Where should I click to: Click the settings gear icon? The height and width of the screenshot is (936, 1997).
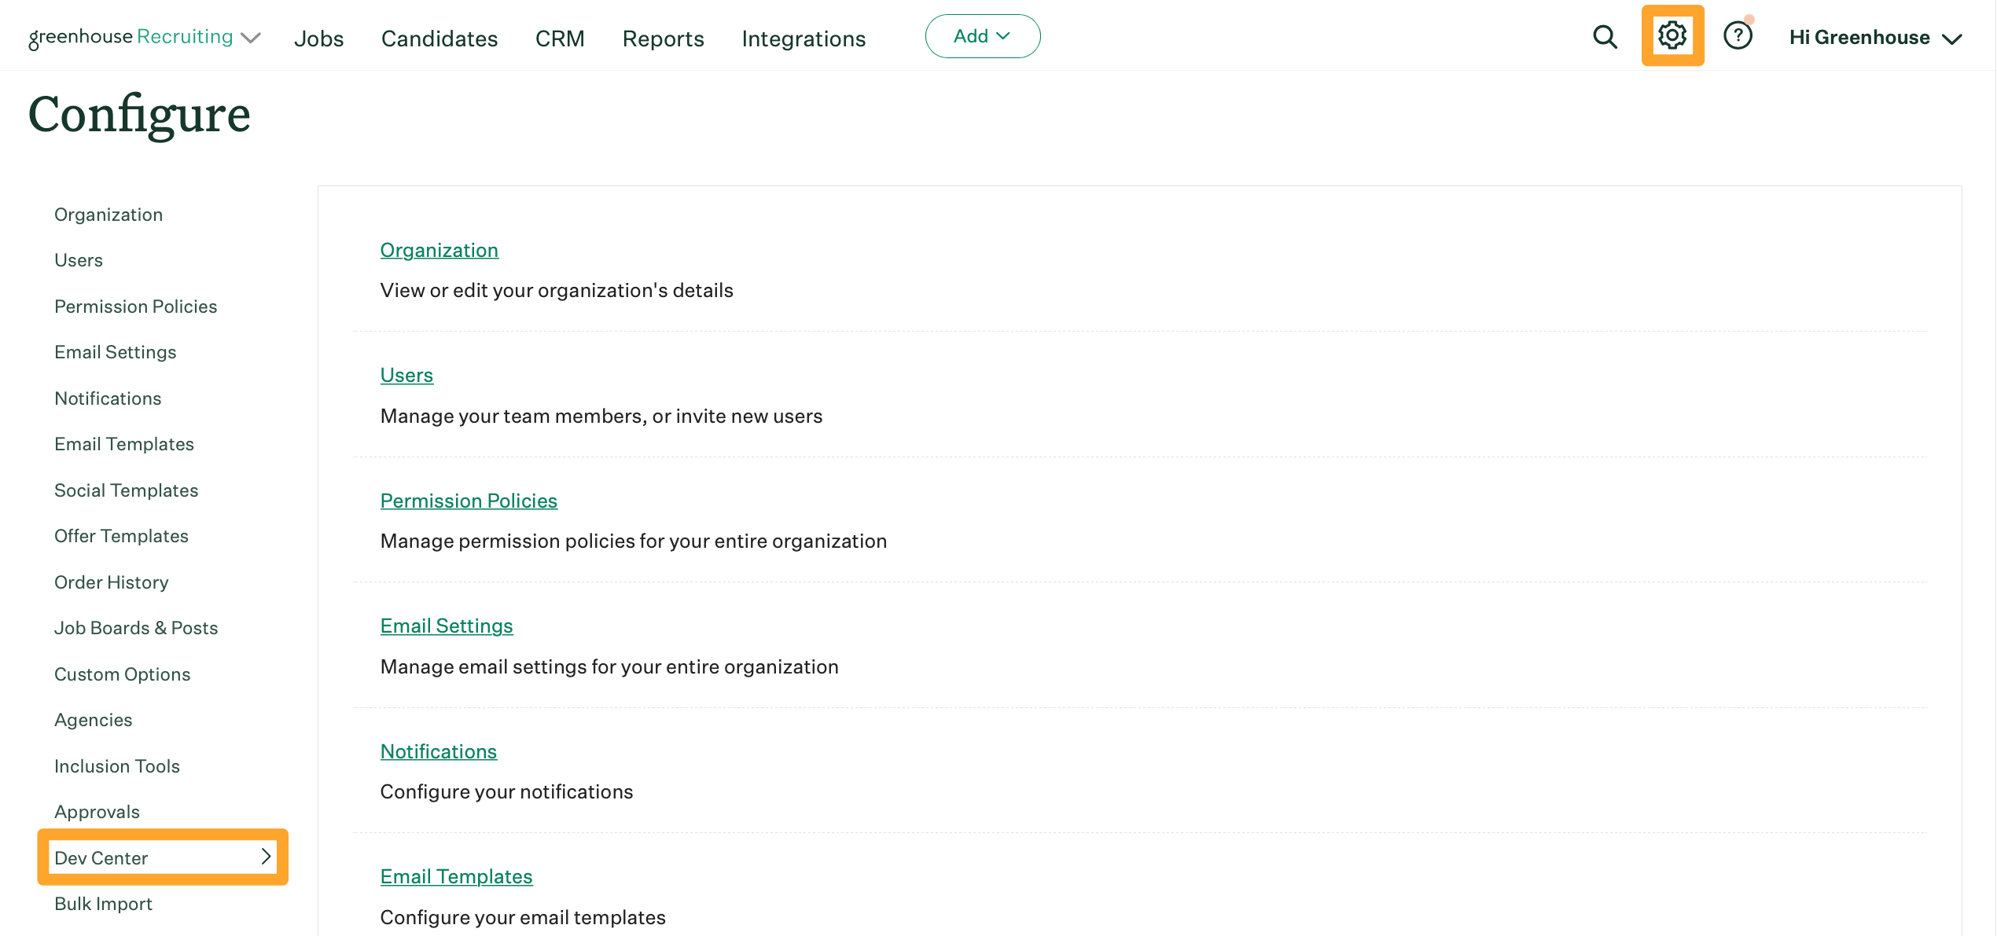(x=1674, y=35)
